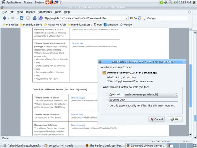This screenshot has width=197, height=148.
Task: Click the workspace switcher first workspace
Action: tap(170, 146)
